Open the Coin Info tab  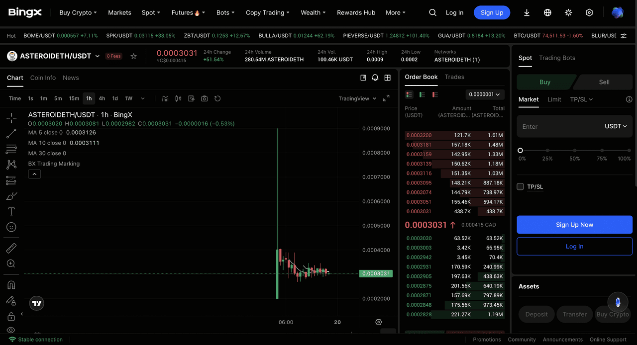point(43,78)
